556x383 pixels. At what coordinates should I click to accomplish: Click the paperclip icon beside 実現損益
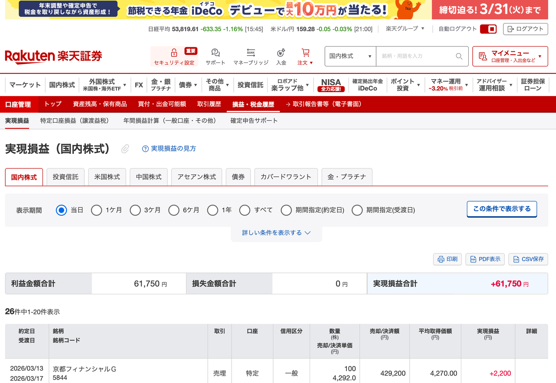pyautogui.click(x=125, y=149)
